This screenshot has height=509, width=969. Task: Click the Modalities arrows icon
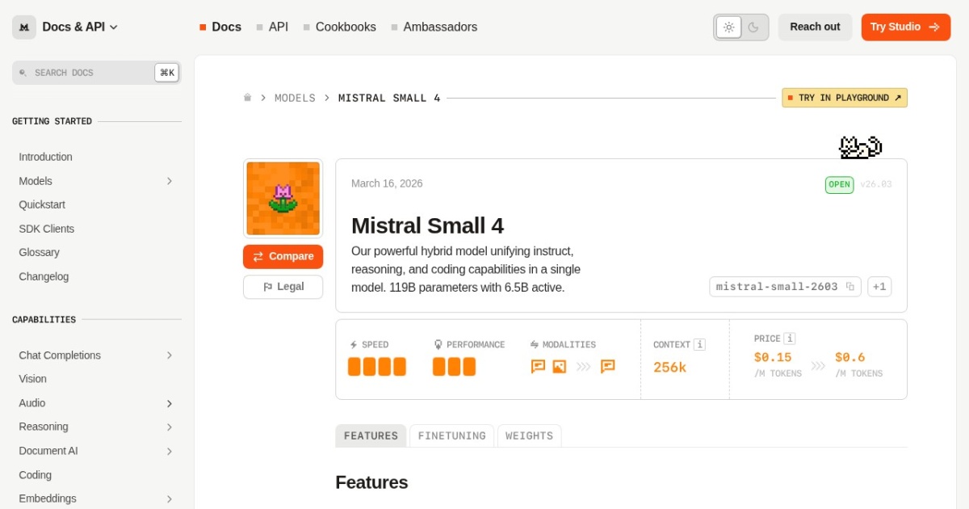click(534, 345)
